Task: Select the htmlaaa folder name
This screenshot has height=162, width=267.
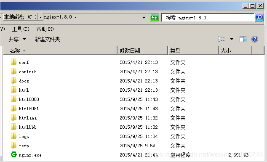Action: click(x=28, y=118)
